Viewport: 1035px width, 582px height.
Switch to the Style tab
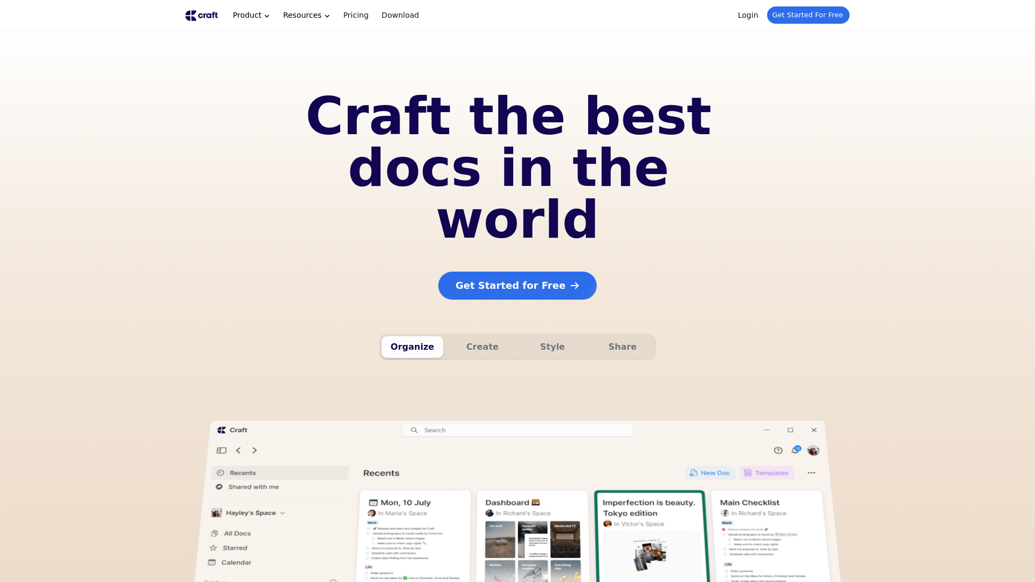(x=553, y=347)
